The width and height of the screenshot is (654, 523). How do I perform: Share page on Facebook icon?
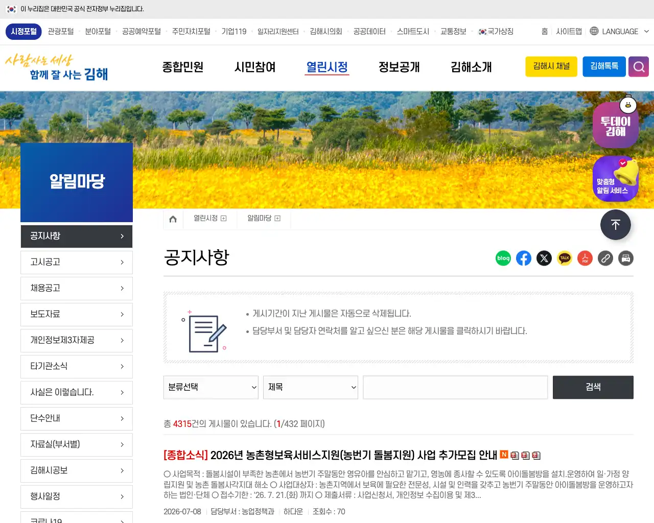tap(524, 258)
